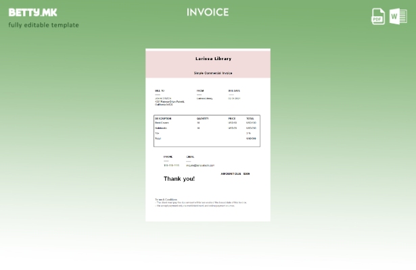Click the DESCRIPTION column header
416x270 pixels.
coord(163,118)
